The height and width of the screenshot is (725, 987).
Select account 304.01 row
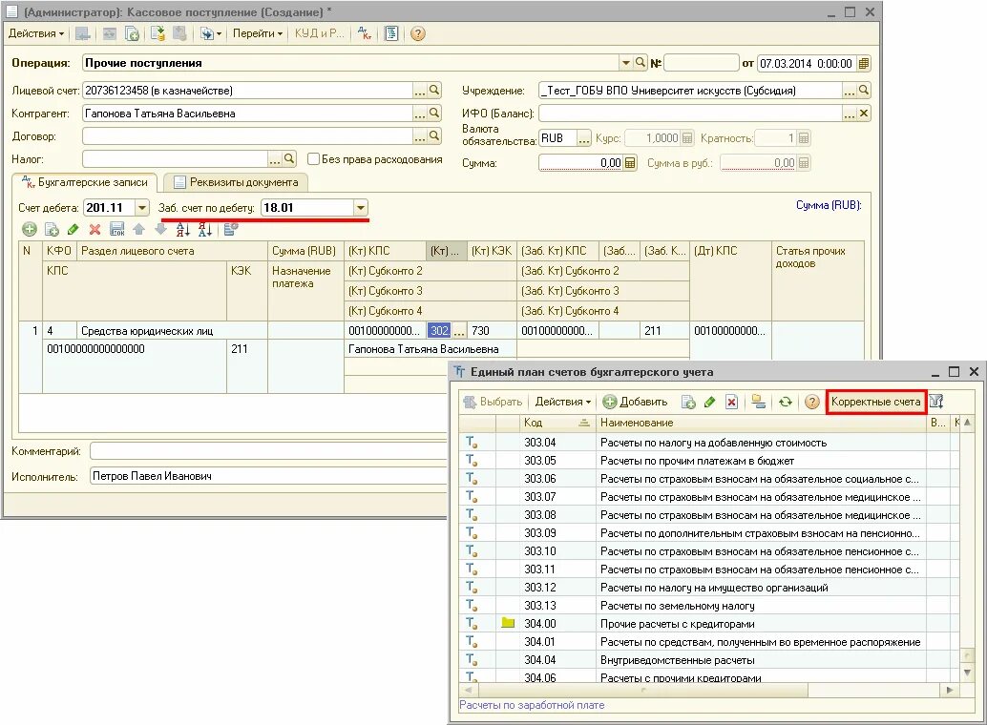692,642
